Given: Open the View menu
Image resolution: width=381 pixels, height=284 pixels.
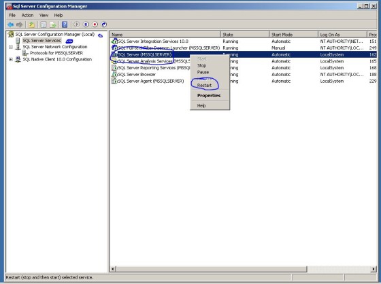Looking at the screenshot, I should (44, 16).
